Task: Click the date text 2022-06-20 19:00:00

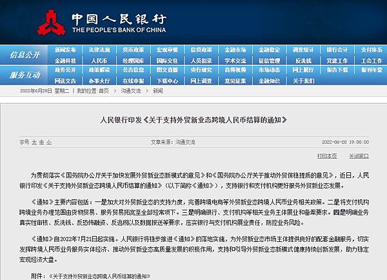Action: [x=345, y=142]
